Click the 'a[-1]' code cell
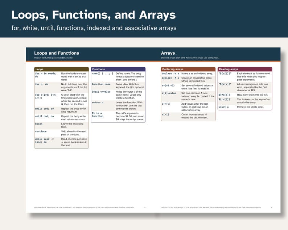Screen dimensions: 288x230 165,114
